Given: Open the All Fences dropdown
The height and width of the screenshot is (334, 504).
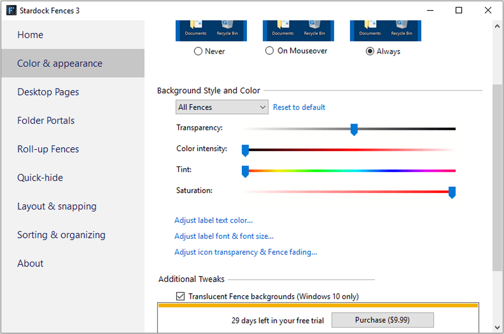Looking at the screenshot, I should [x=222, y=107].
